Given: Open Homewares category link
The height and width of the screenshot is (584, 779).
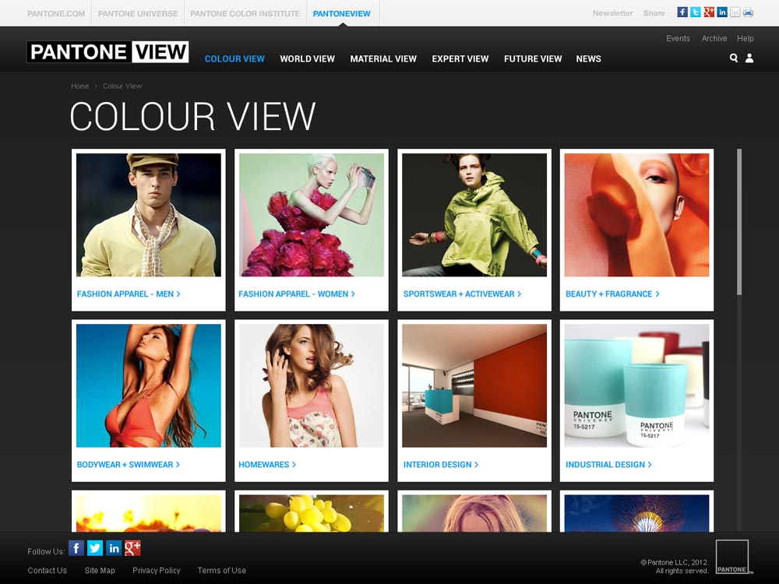Looking at the screenshot, I should point(267,465).
